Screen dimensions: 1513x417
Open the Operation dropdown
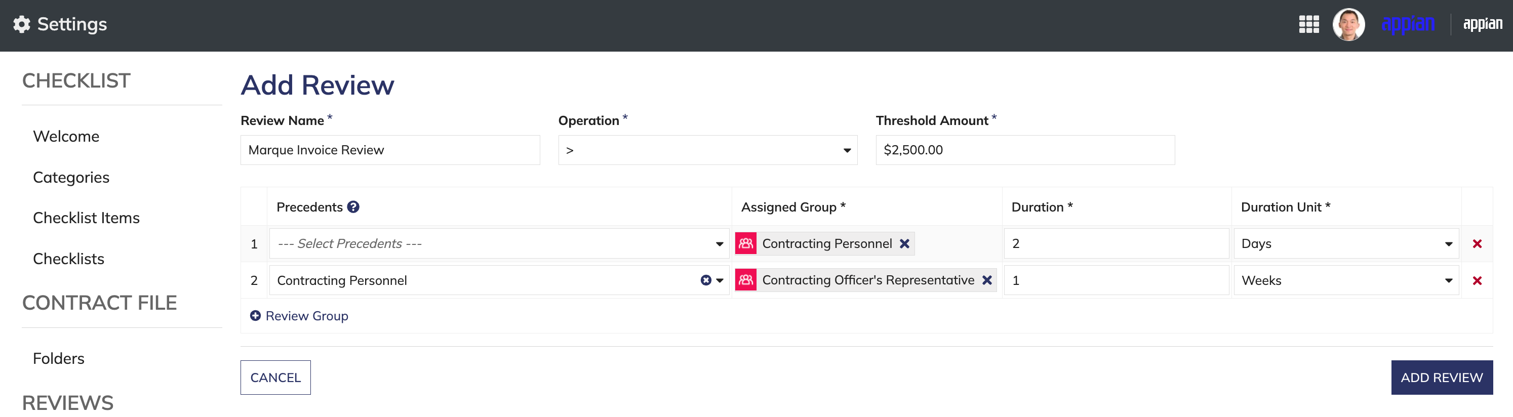click(x=707, y=150)
